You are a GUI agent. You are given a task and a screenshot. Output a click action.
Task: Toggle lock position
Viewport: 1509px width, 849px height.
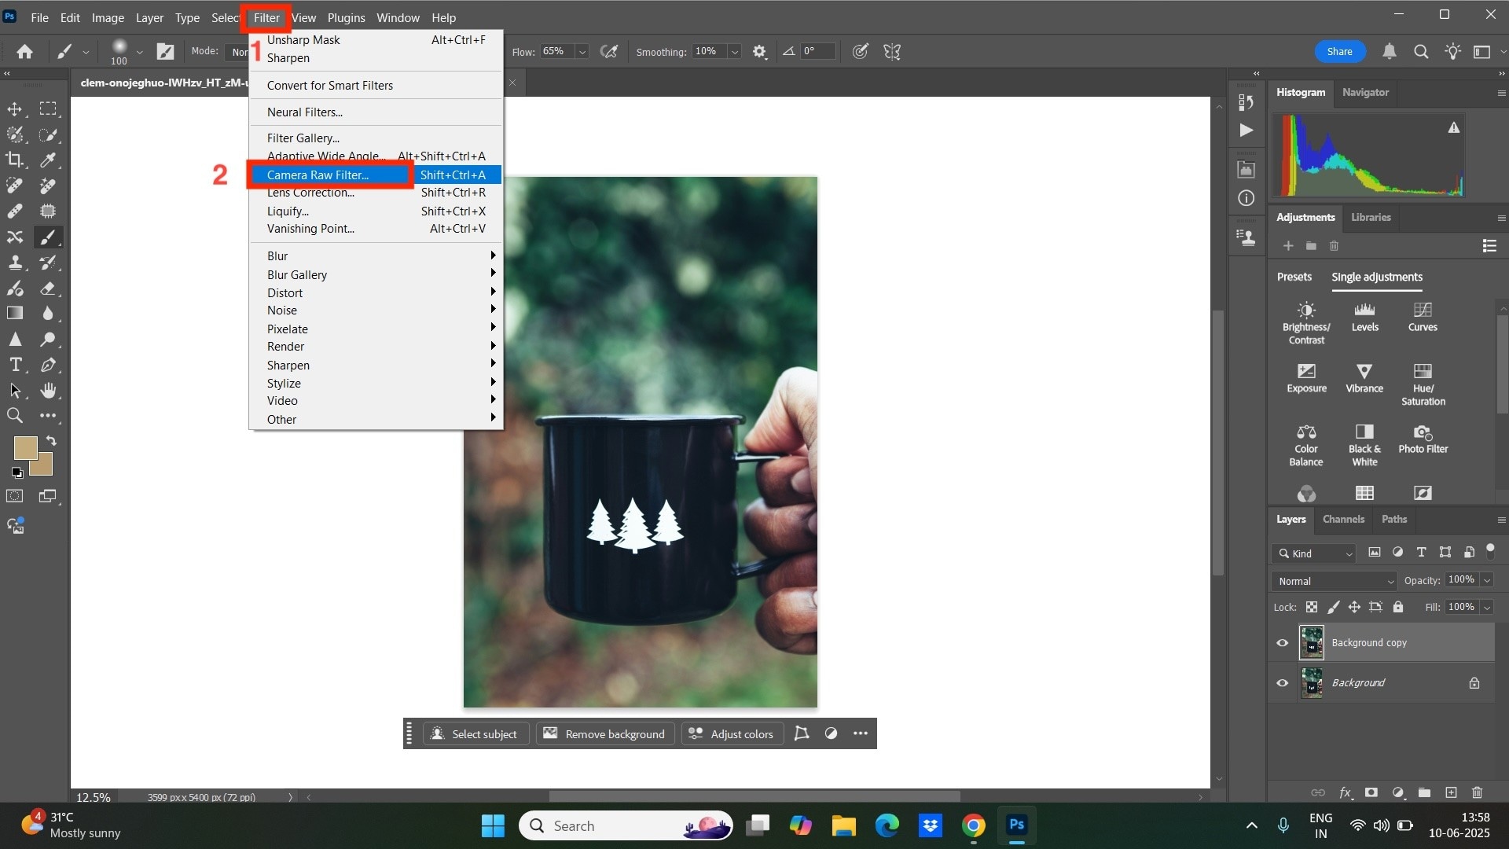(x=1354, y=607)
